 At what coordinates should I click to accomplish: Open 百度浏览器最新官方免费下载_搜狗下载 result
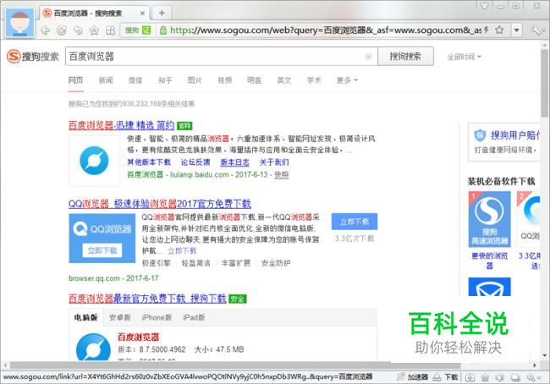click(x=147, y=299)
